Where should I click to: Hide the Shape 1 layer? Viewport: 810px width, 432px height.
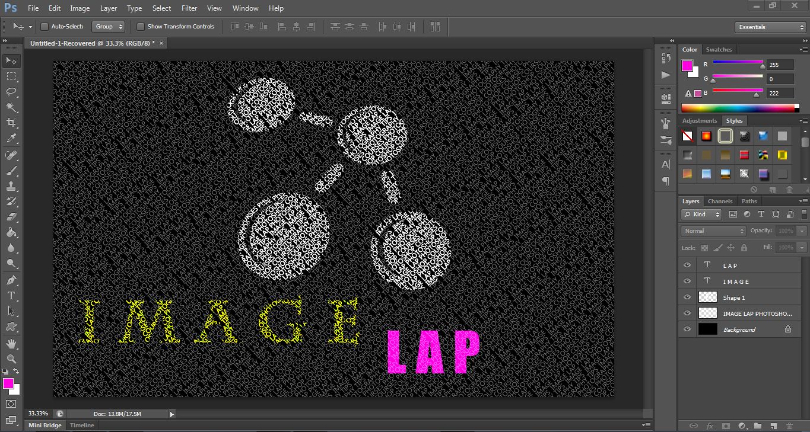click(687, 297)
